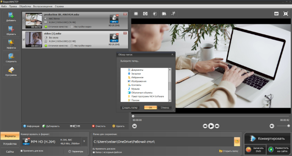292x156 pixels.
Task: Open the MP4 HD (H.264) format dropdown arrow
Action: coord(84,141)
